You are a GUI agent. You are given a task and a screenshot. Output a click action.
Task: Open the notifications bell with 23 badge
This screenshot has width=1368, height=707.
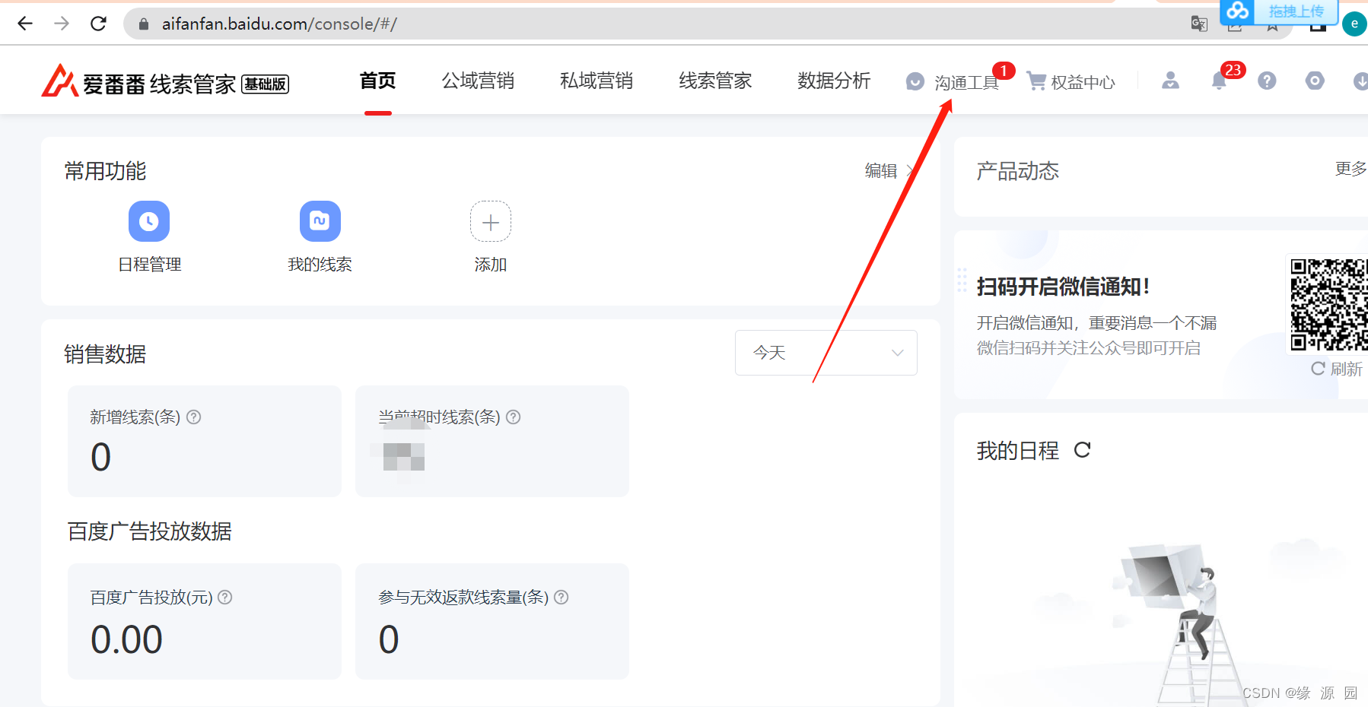tap(1219, 81)
